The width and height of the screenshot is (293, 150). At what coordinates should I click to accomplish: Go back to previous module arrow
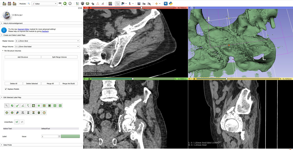pos(65,4)
